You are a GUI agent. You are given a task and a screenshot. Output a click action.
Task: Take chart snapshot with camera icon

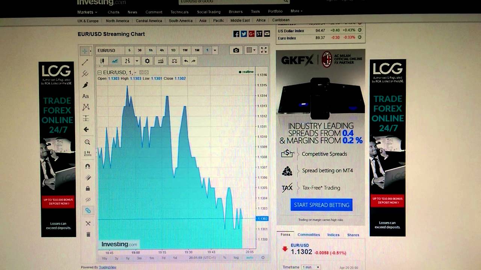click(x=236, y=50)
